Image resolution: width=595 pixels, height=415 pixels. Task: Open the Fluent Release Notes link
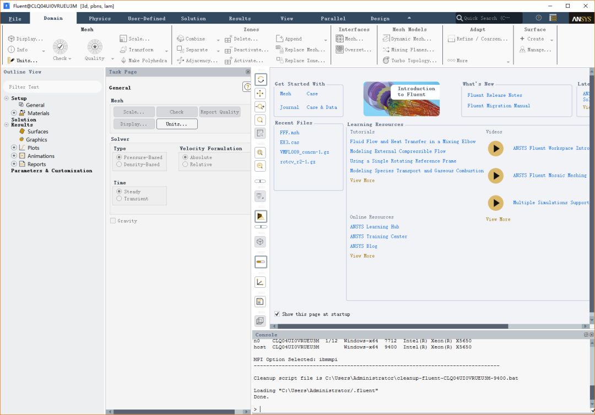point(495,95)
